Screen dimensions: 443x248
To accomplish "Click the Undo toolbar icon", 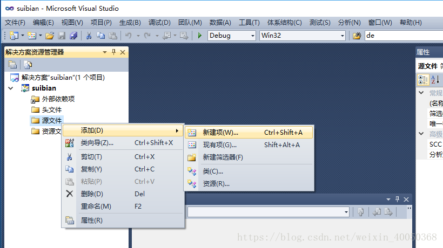I will pyautogui.click(x=129, y=36).
